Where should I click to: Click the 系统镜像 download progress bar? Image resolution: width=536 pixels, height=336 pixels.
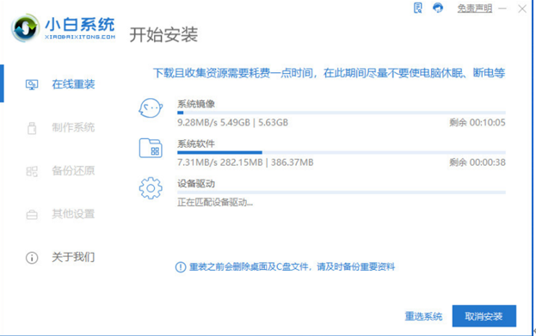click(x=342, y=113)
